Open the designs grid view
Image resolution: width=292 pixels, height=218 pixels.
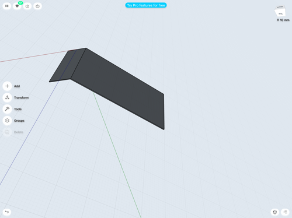click(x=7, y=6)
